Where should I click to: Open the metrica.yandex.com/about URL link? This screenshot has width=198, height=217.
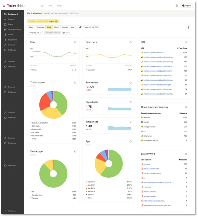(x=154, y=52)
